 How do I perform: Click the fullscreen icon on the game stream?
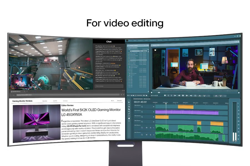pos(89,88)
